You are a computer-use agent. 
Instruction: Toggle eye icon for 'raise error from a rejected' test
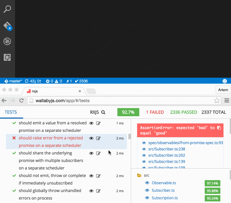[91, 138]
